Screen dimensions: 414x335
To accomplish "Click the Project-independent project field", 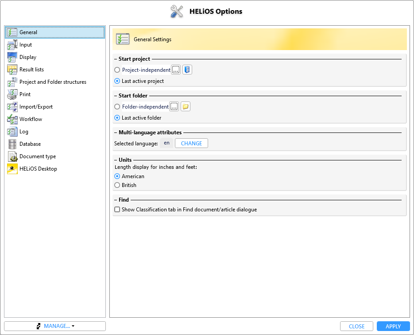I will click(x=146, y=70).
